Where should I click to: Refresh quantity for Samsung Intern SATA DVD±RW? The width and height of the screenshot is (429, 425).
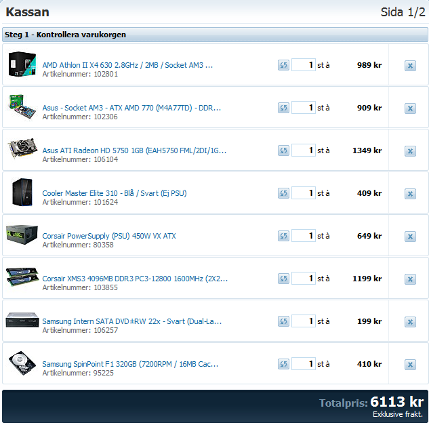pos(283,321)
